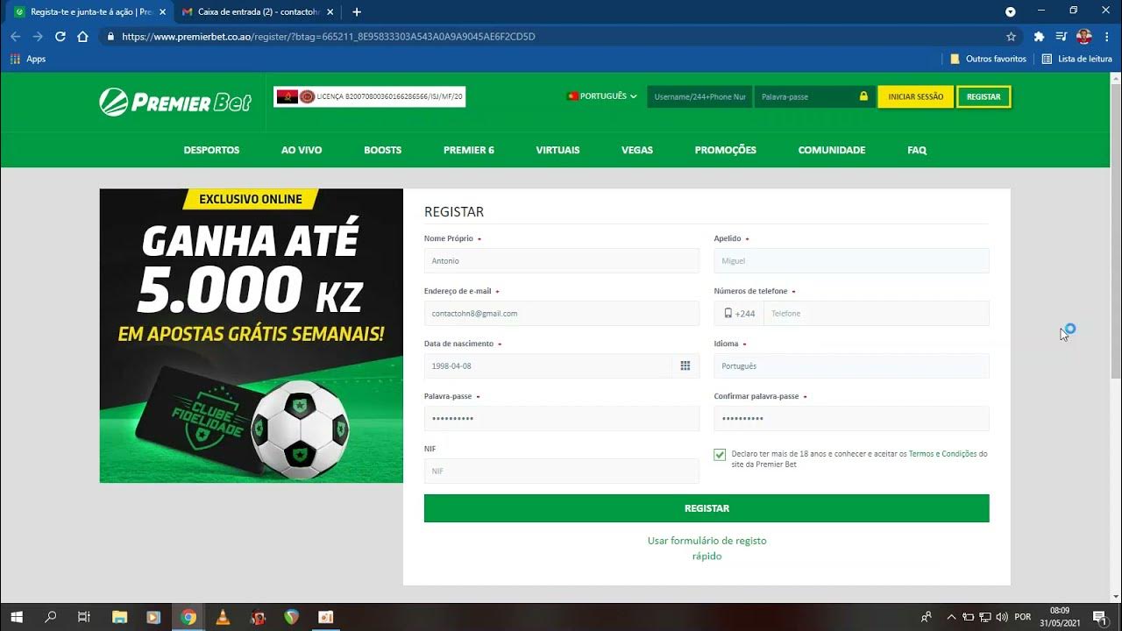Open the Outros favoritos bookmarks folder
1122x631 pixels.
(x=989, y=59)
